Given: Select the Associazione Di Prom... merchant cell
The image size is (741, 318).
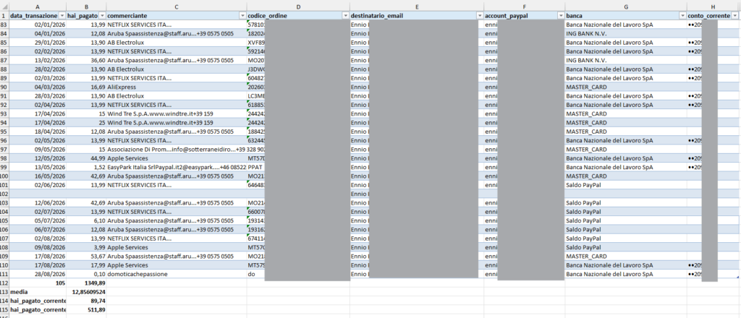Looking at the screenshot, I should coord(177,150).
